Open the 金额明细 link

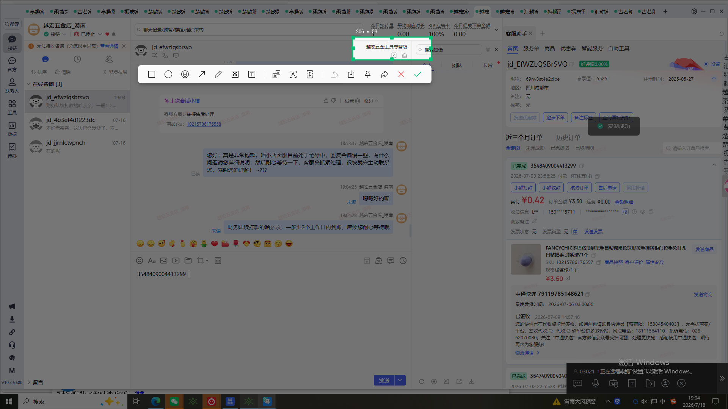[x=624, y=202]
